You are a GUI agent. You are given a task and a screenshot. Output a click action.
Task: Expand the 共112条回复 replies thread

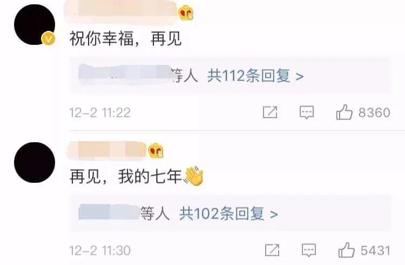tap(255, 76)
